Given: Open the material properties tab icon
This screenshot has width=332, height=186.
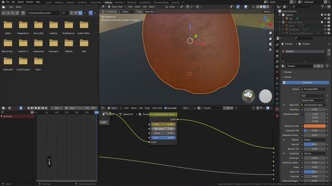Looking at the screenshot, I should tap(277, 109).
